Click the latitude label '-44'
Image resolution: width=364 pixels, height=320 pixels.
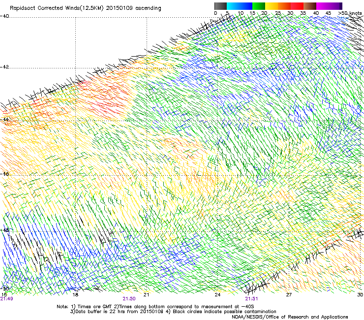pos(4,120)
